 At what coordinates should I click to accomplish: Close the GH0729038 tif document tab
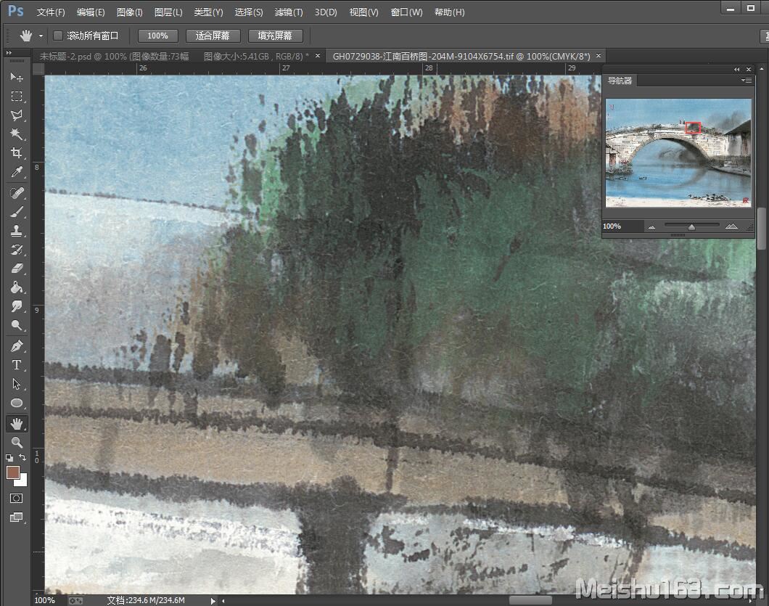599,56
